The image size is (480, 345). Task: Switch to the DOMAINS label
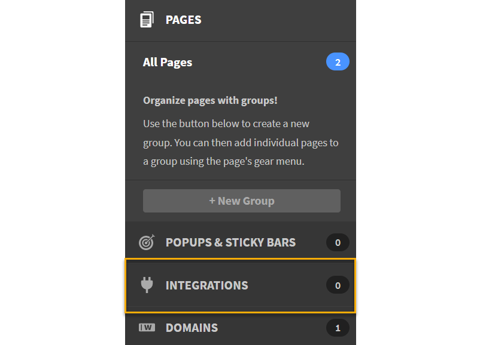tap(192, 328)
